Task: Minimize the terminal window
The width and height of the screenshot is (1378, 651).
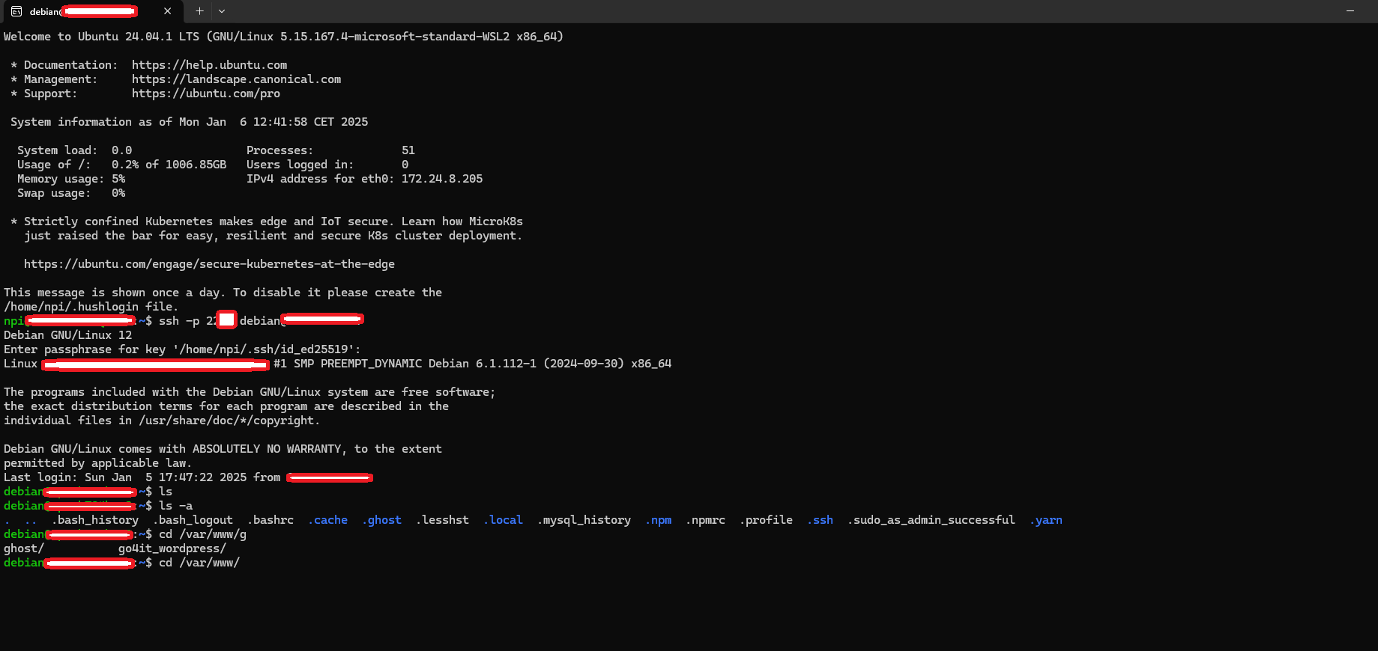Action: [1350, 11]
